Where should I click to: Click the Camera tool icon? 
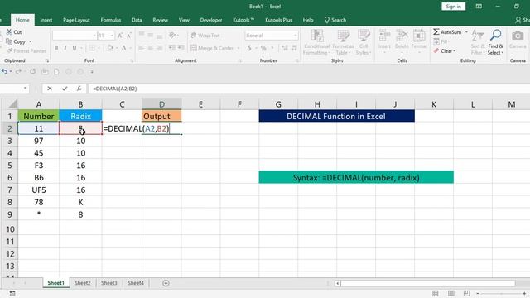pos(518,36)
